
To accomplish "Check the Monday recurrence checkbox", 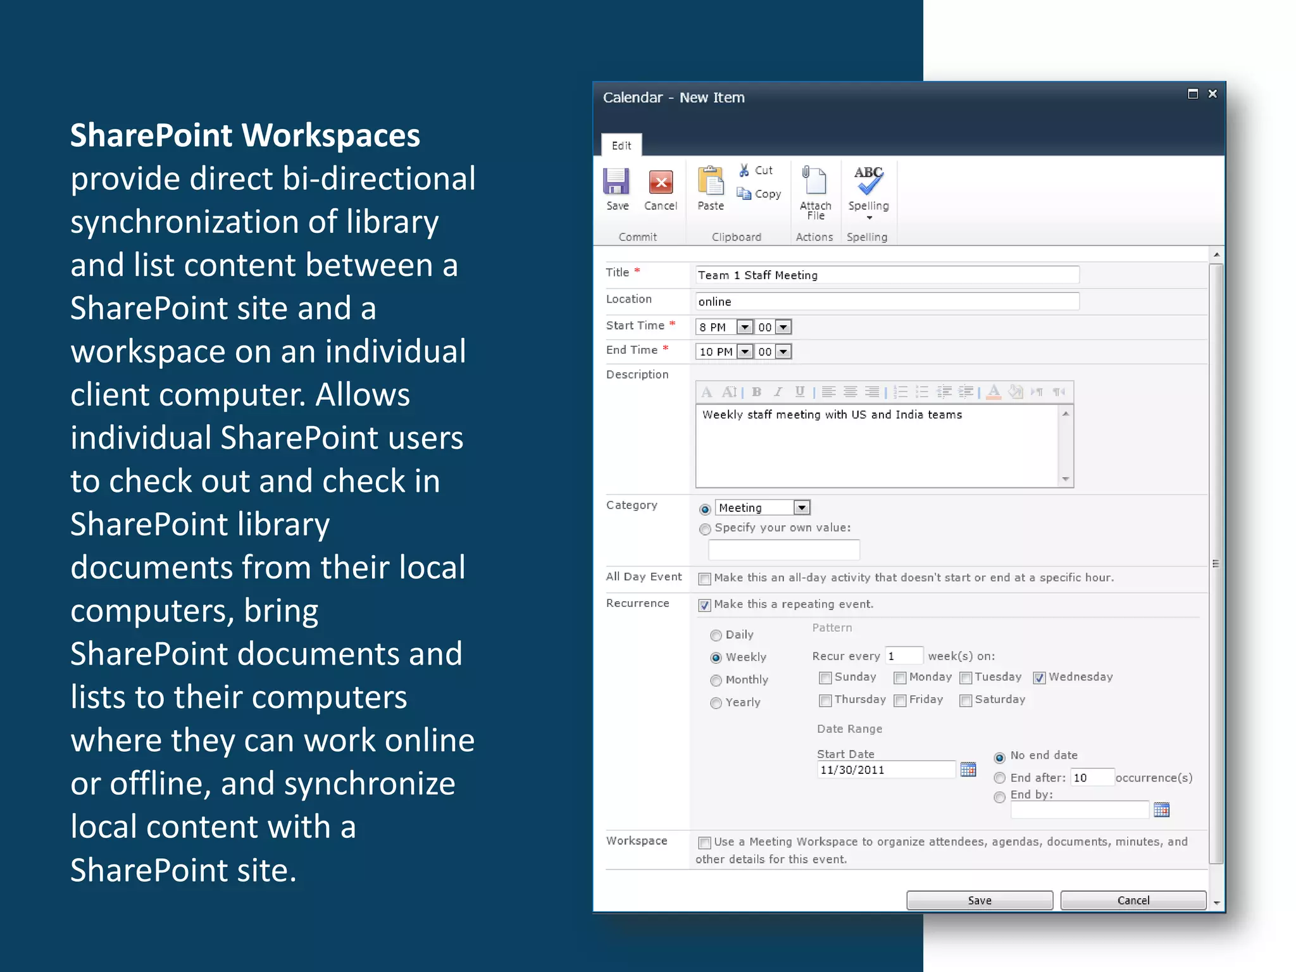I will click(x=900, y=678).
